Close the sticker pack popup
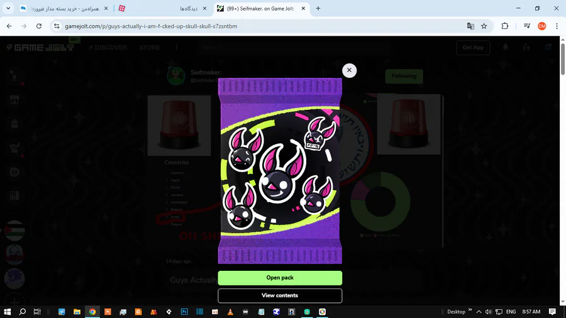Image resolution: width=566 pixels, height=318 pixels. tap(349, 70)
